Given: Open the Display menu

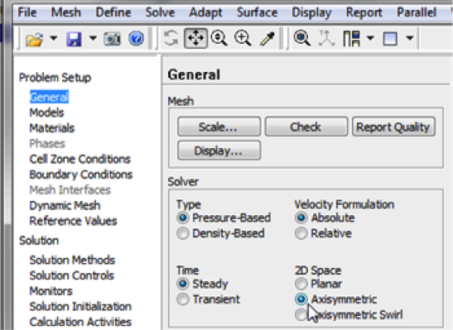Looking at the screenshot, I should [x=311, y=13].
